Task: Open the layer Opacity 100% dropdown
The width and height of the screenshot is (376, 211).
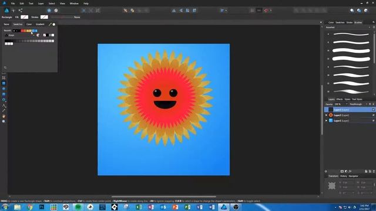Action: pyautogui.click(x=341, y=104)
